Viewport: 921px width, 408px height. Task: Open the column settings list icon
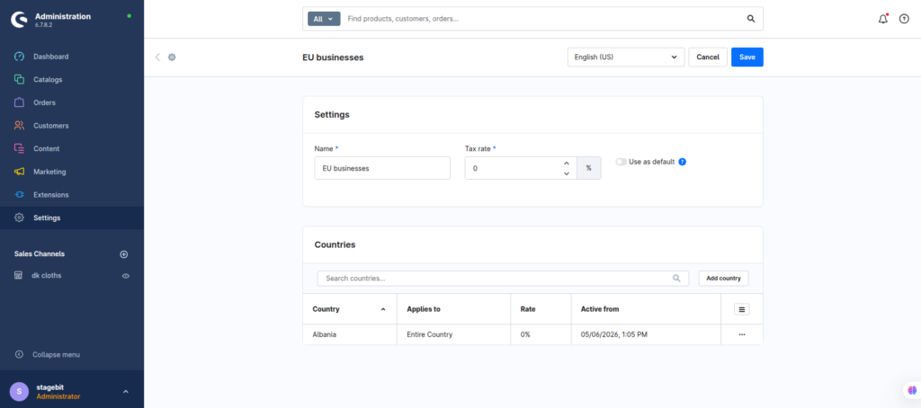(x=742, y=309)
